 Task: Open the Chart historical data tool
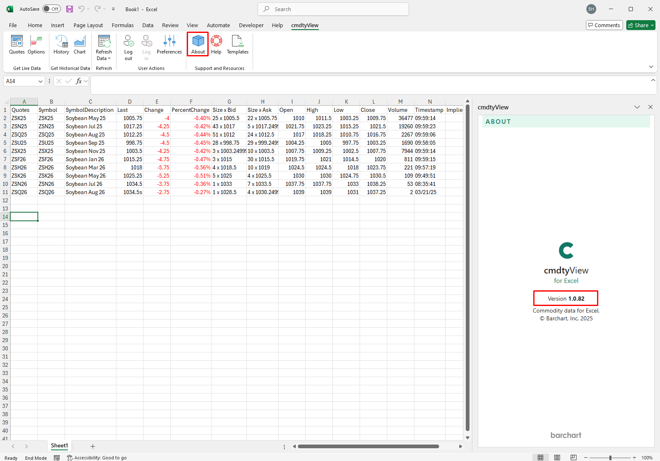(80, 45)
